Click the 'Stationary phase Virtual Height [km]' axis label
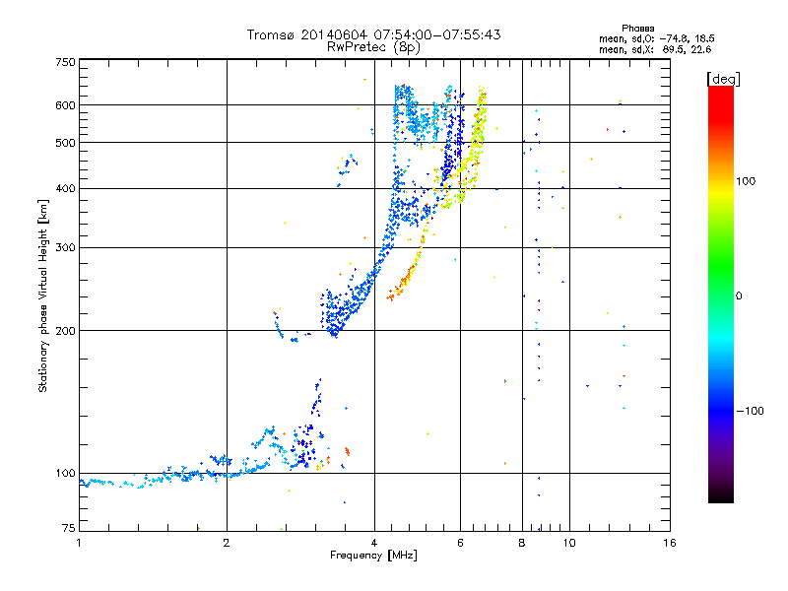788x591 pixels. coord(42,295)
